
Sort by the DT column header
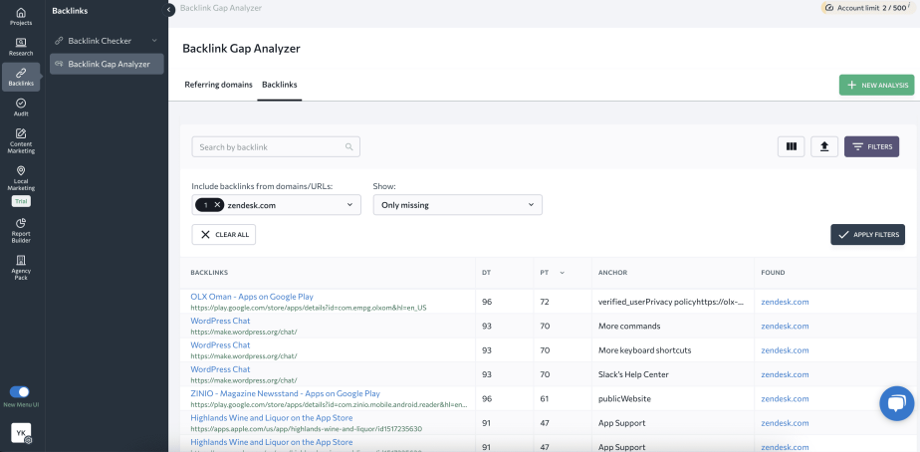487,273
